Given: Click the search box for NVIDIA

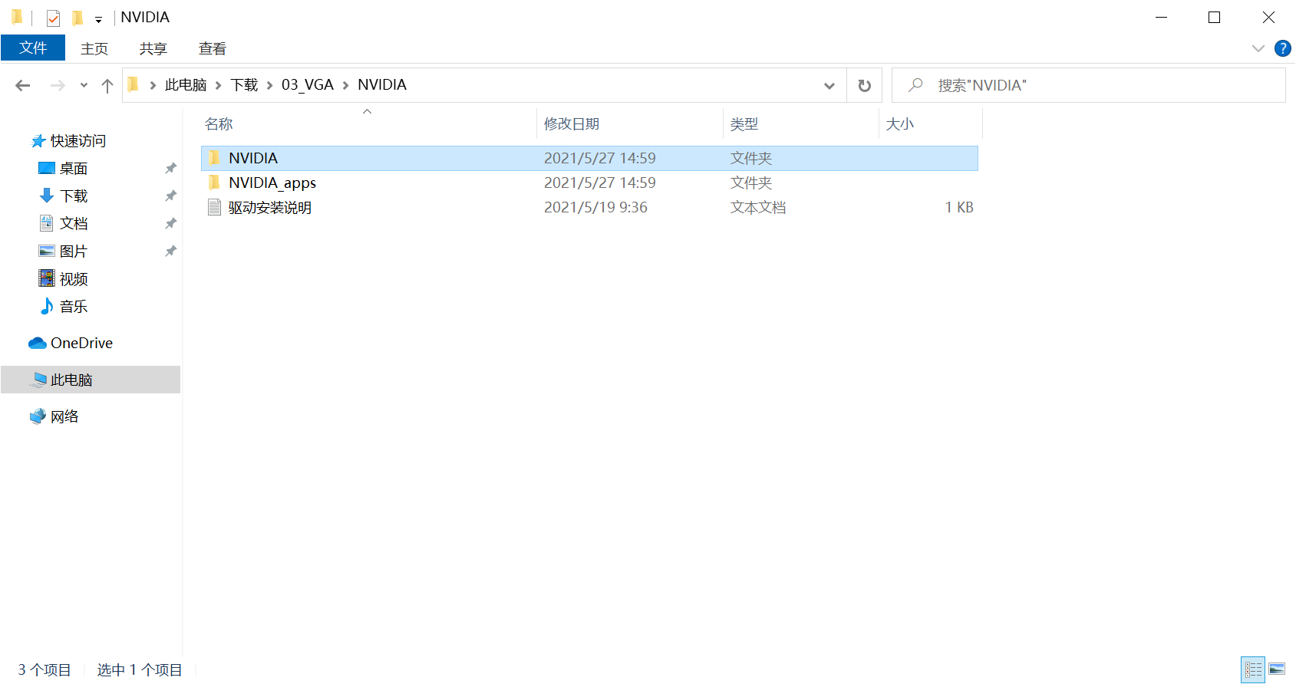Looking at the screenshot, I should 1088,85.
